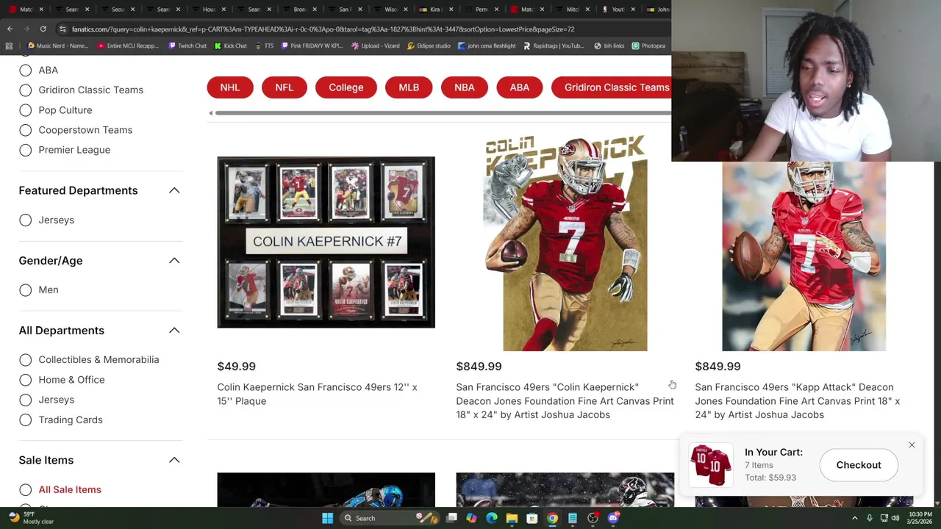Collapse All Departments section

pos(174,330)
